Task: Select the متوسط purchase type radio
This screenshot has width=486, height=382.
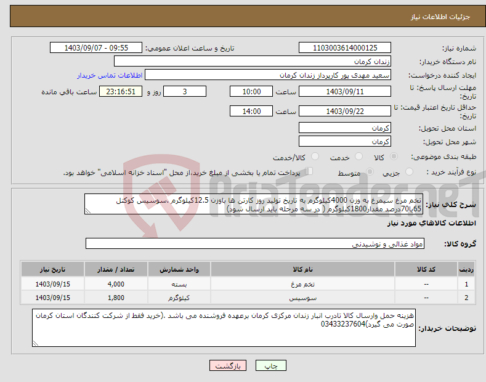Action: tap(370, 172)
